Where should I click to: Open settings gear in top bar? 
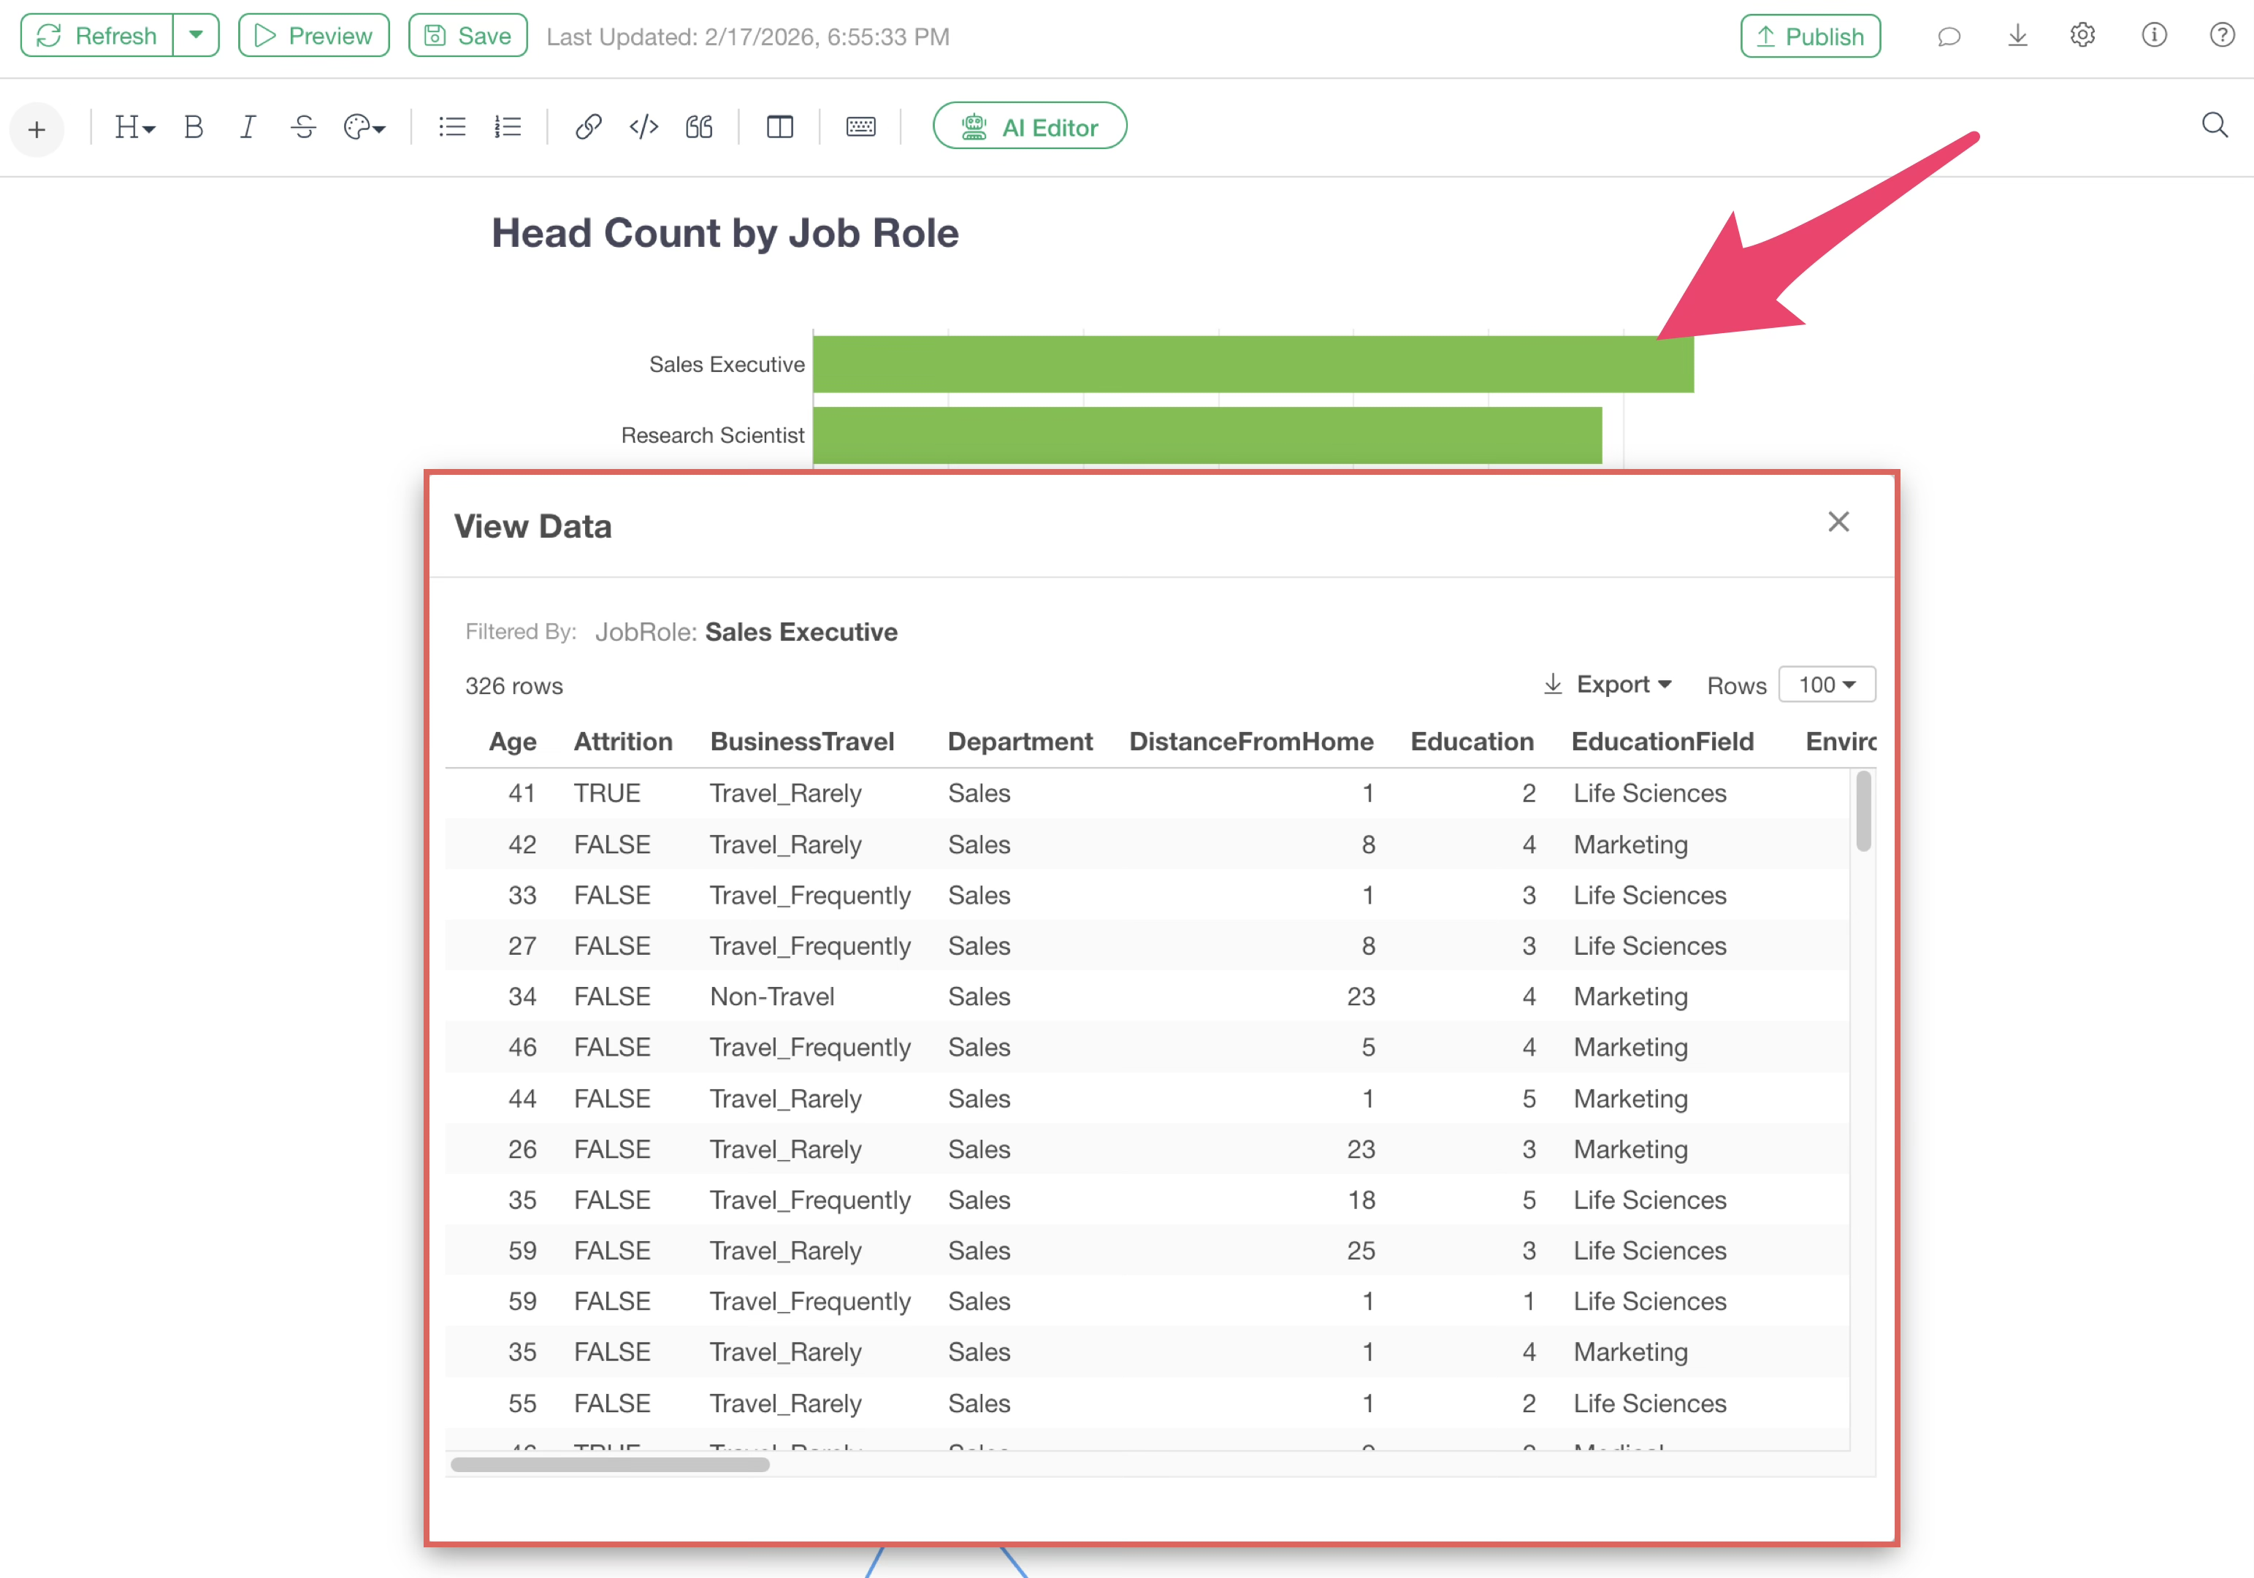(x=2082, y=37)
